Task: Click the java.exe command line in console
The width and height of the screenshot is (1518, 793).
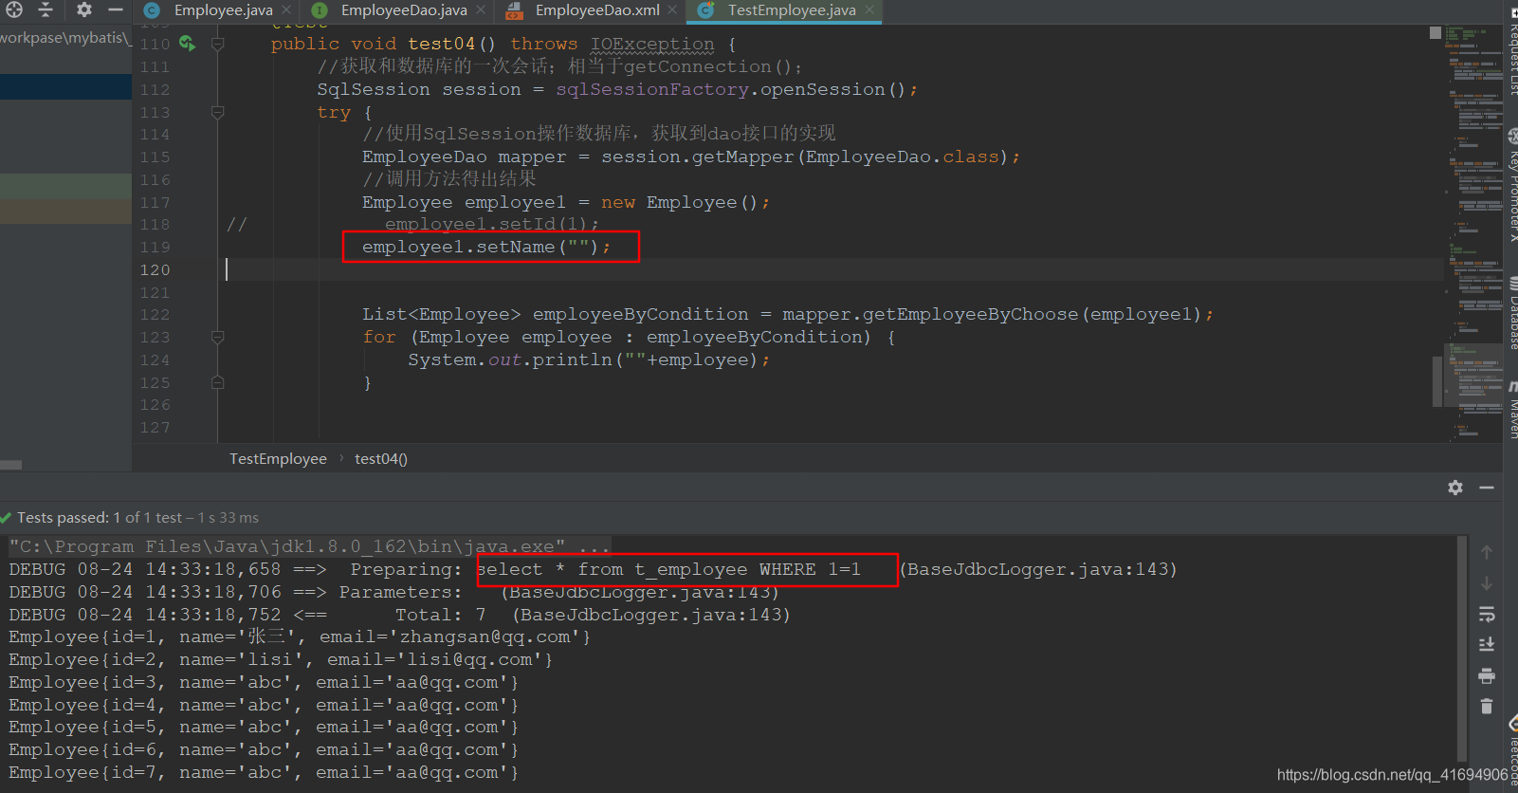Action: pyautogui.click(x=310, y=546)
